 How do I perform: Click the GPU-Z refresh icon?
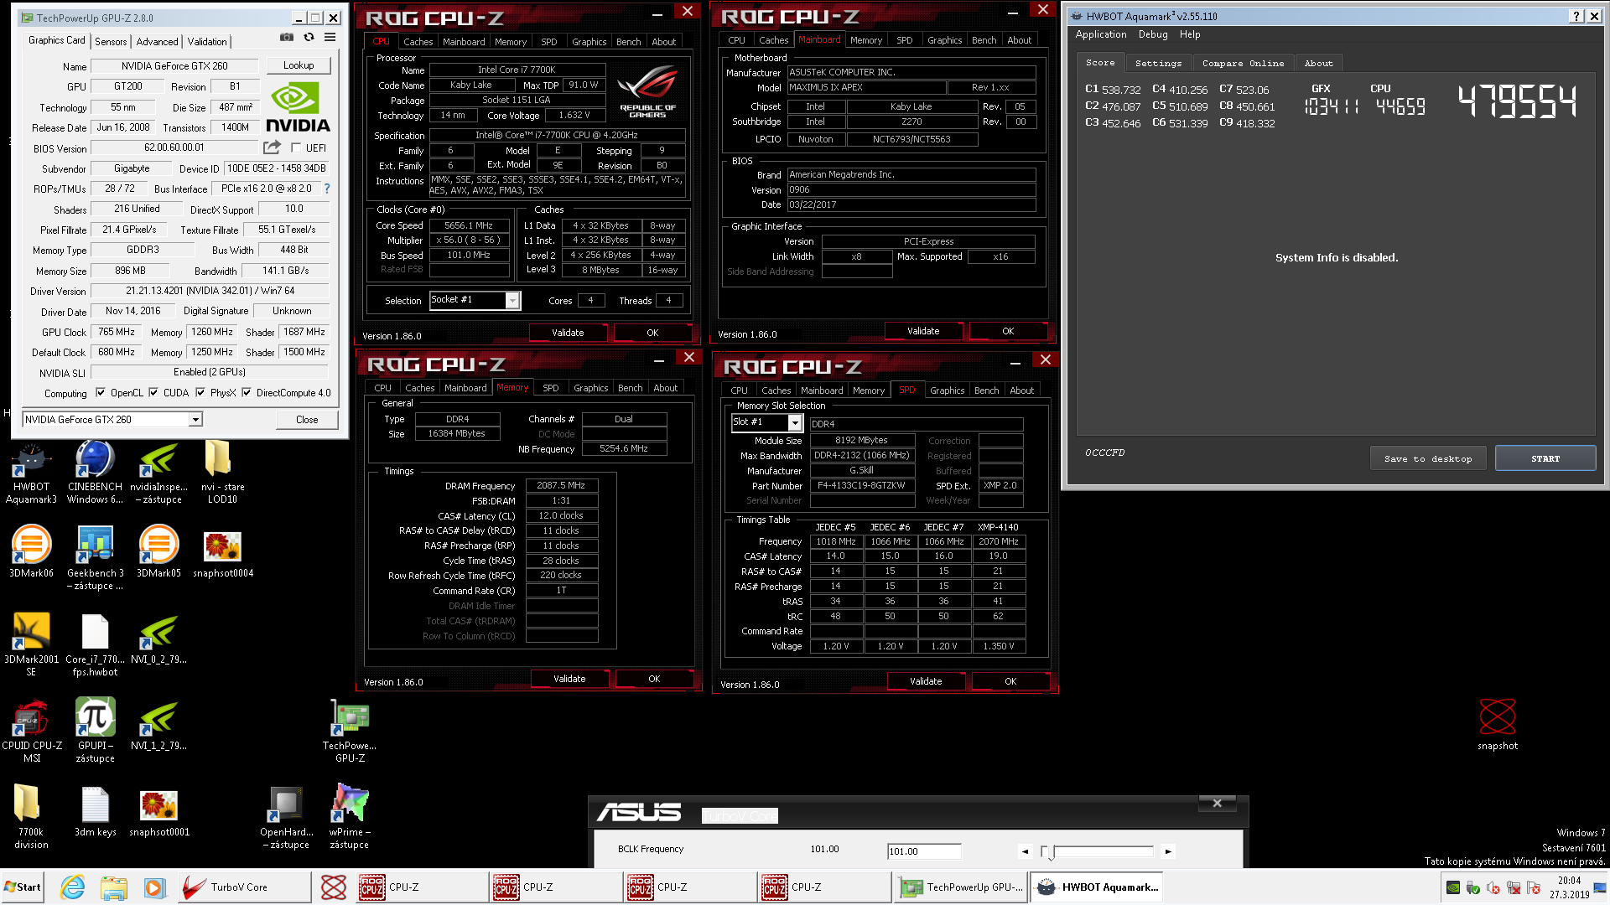(x=309, y=38)
